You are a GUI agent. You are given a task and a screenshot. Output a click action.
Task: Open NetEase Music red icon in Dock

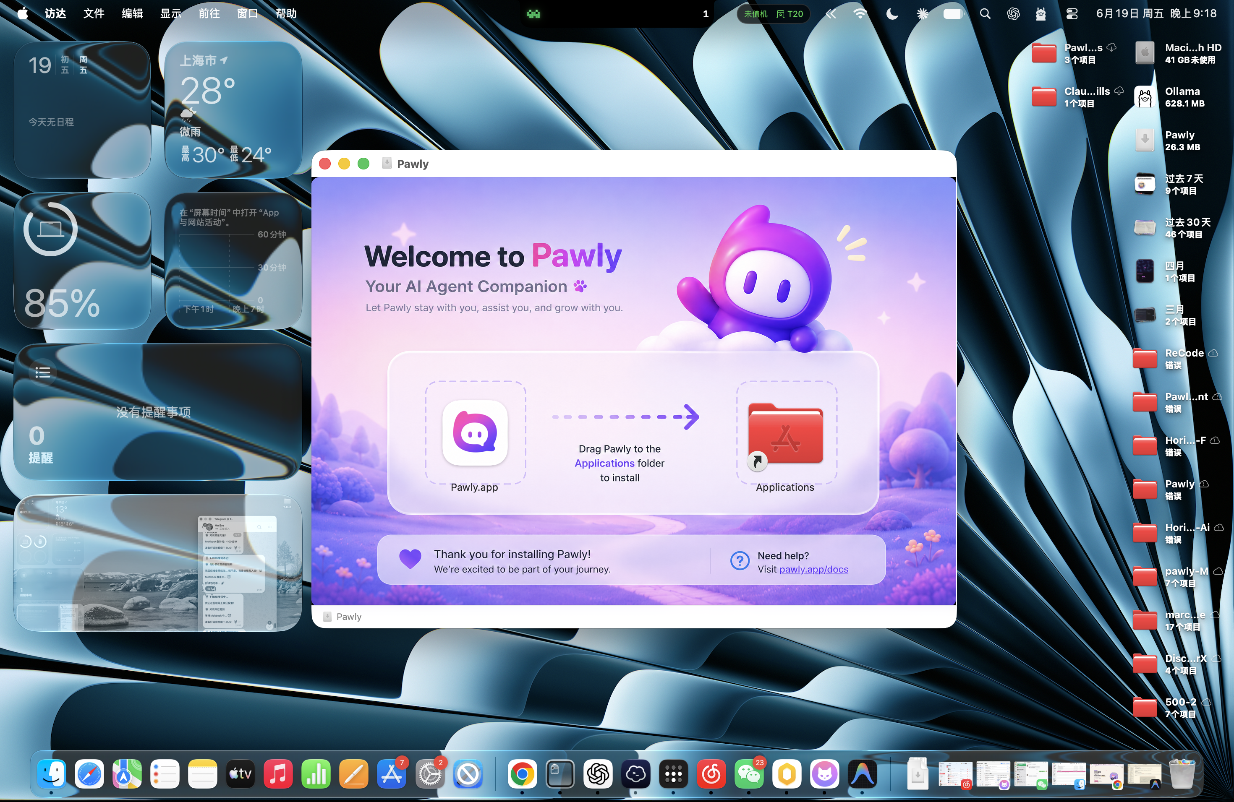coord(711,775)
